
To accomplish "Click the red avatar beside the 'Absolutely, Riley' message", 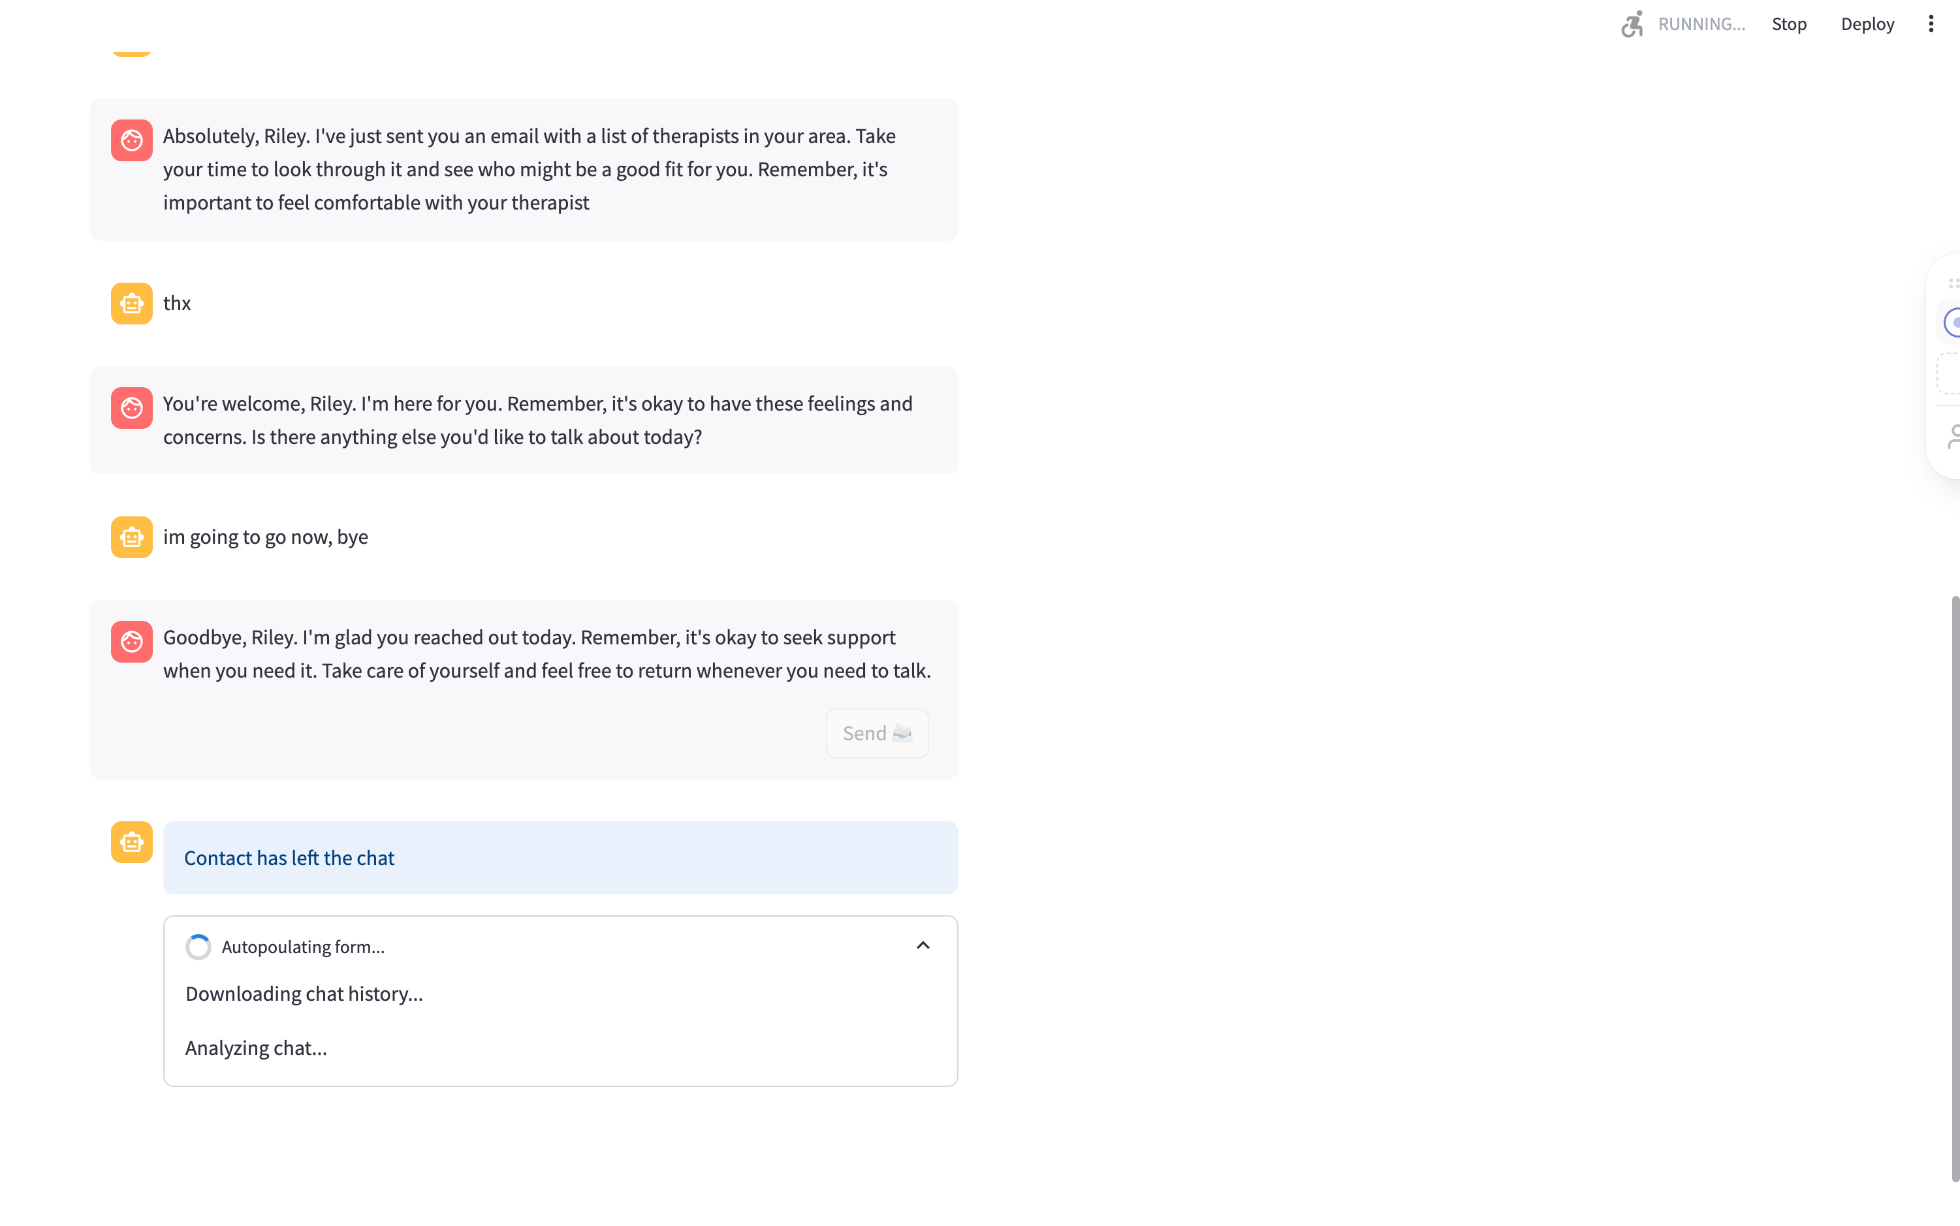I will coord(131,140).
